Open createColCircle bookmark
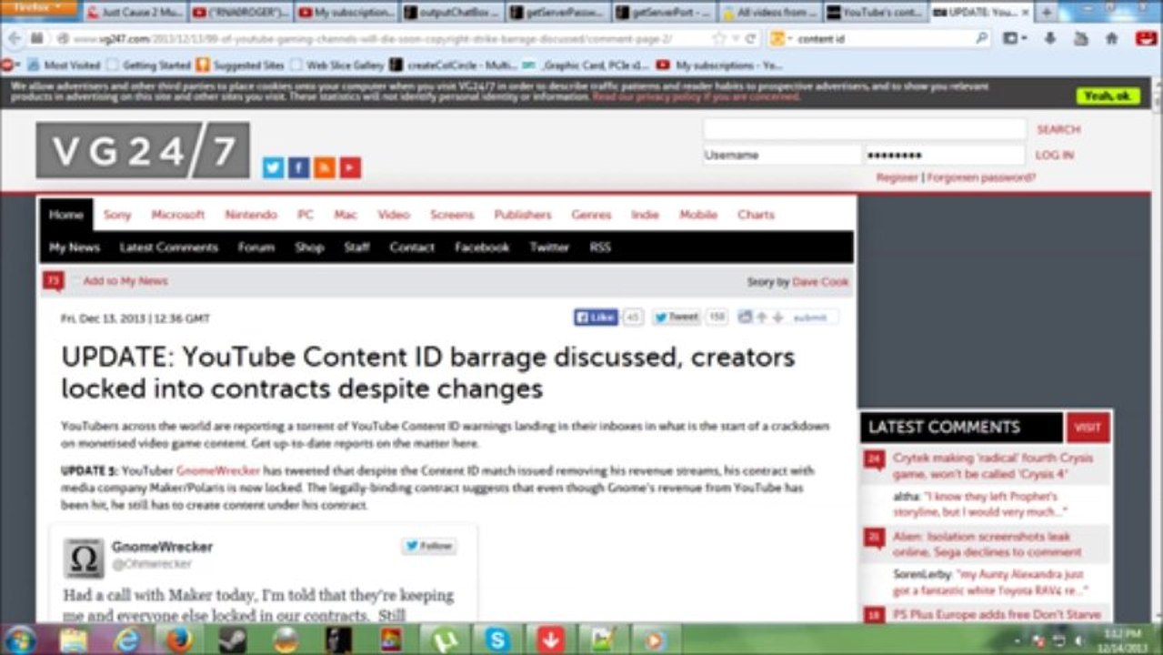Viewport: 1163px width, 655px height. [x=455, y=65]
